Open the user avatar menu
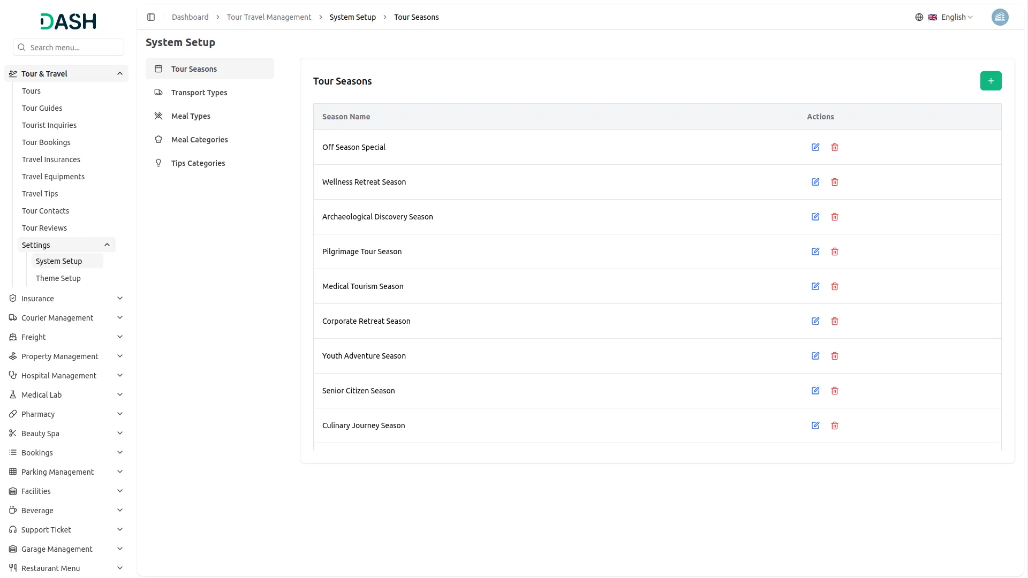 [1000, 17]
